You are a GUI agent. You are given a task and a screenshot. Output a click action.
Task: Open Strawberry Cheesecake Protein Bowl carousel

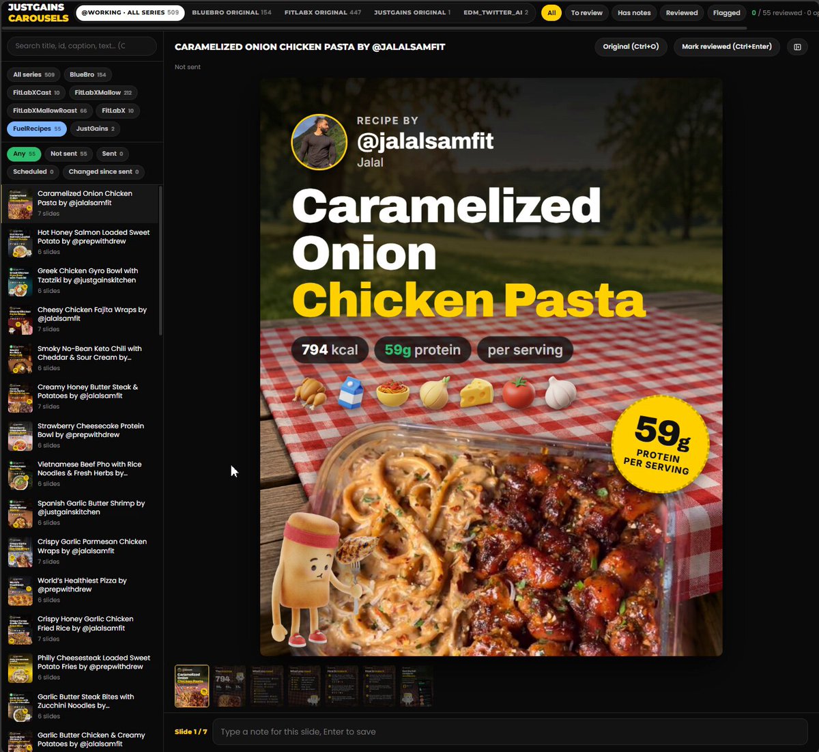click(x=80, y=435)
